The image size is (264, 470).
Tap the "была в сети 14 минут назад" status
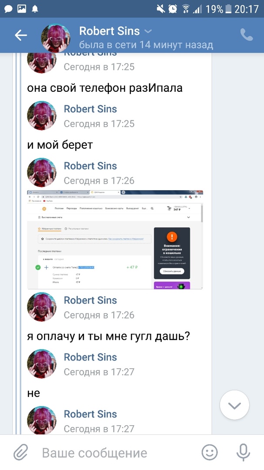(146, 45)
